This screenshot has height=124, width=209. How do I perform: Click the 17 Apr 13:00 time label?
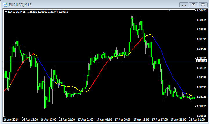(141, 120)
